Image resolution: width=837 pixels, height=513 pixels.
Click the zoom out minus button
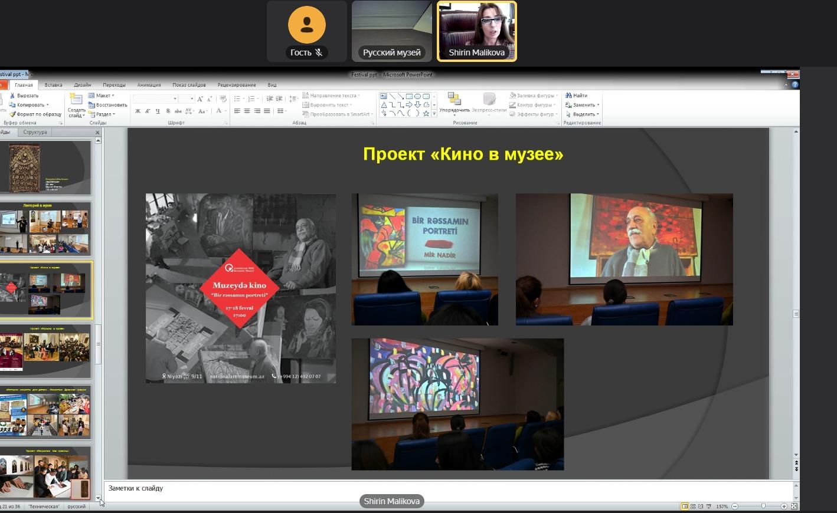(x=735, y=507)
